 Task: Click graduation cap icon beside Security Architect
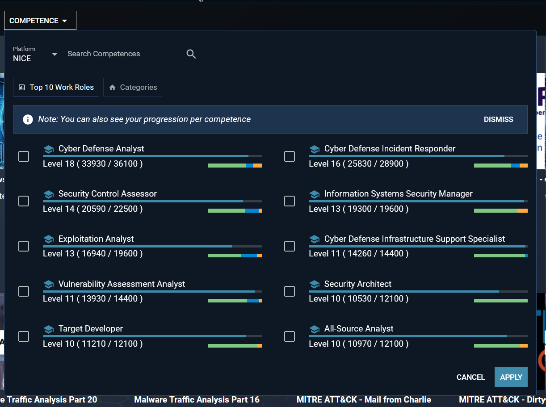click(314, 285)
